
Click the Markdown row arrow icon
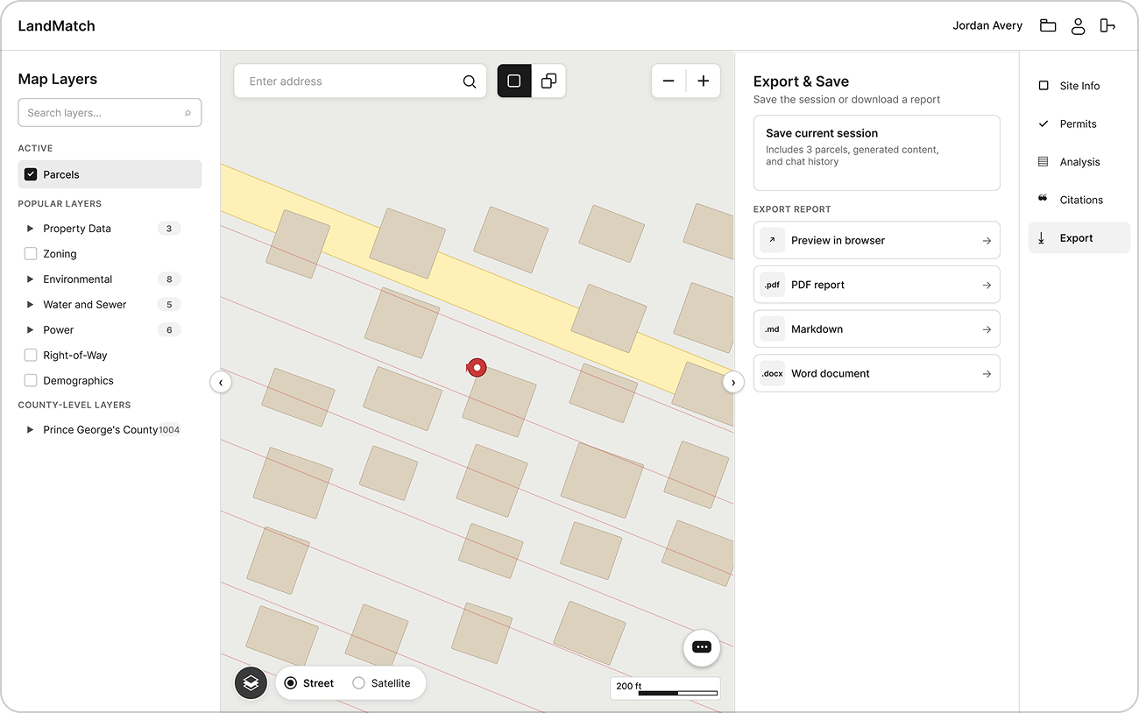987,330
